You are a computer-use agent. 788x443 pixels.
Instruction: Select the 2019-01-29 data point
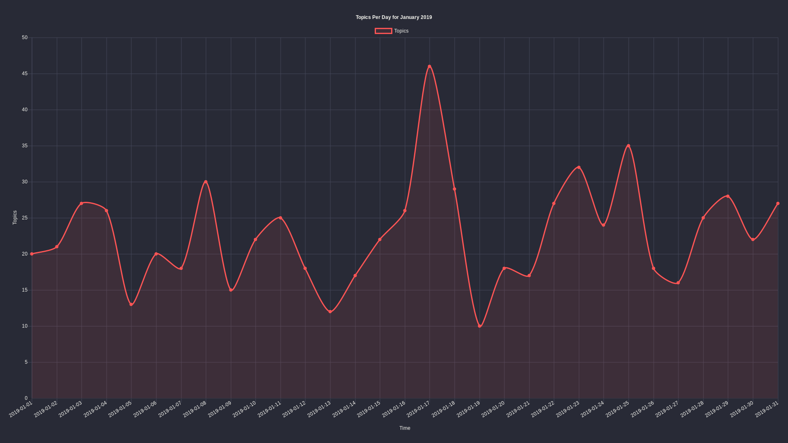pos(728,196)
